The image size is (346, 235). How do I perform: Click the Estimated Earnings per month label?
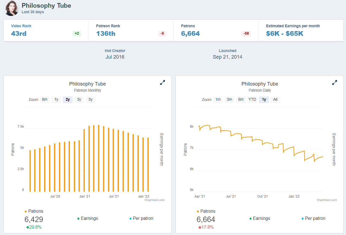pyautogui.click(x=293, y=26)
